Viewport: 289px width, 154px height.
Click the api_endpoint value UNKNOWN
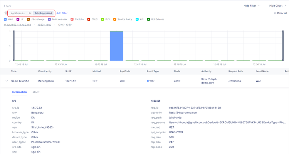(176, 132)
